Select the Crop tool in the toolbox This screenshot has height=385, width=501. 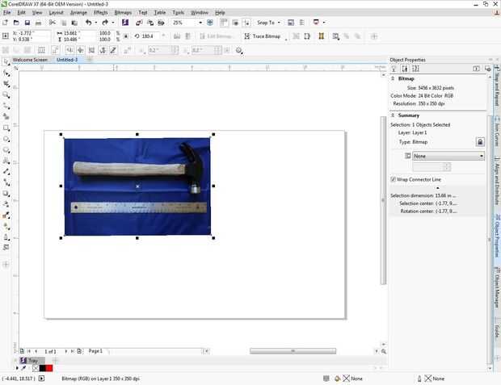(6, 84)
